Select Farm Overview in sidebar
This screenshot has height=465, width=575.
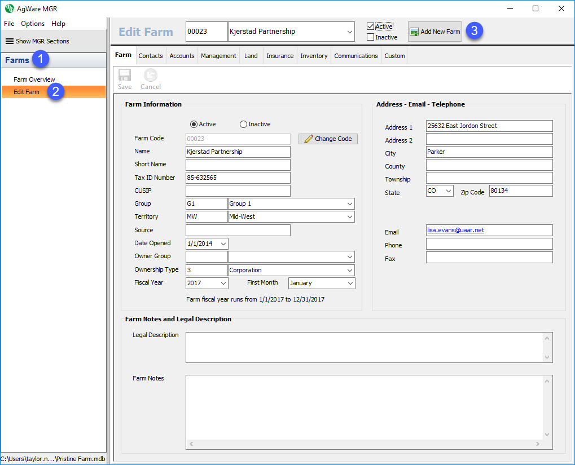coord(34,79)
